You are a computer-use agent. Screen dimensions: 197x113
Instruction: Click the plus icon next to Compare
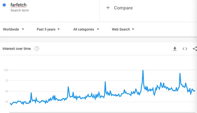[108, 8]
